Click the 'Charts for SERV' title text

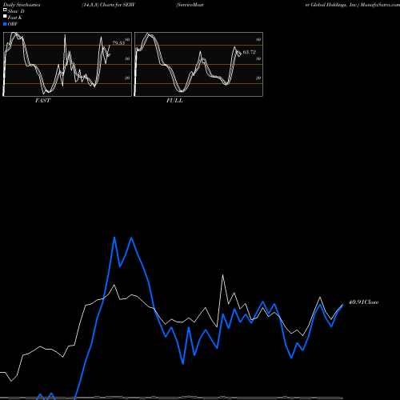118,5
